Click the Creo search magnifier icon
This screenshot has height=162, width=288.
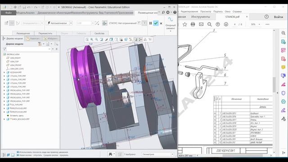(x=163, y=12)
